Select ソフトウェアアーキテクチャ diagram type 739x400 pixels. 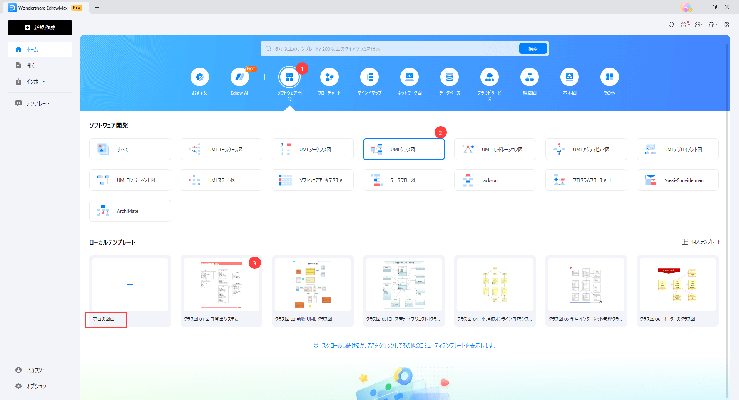[x=313, y=180]
